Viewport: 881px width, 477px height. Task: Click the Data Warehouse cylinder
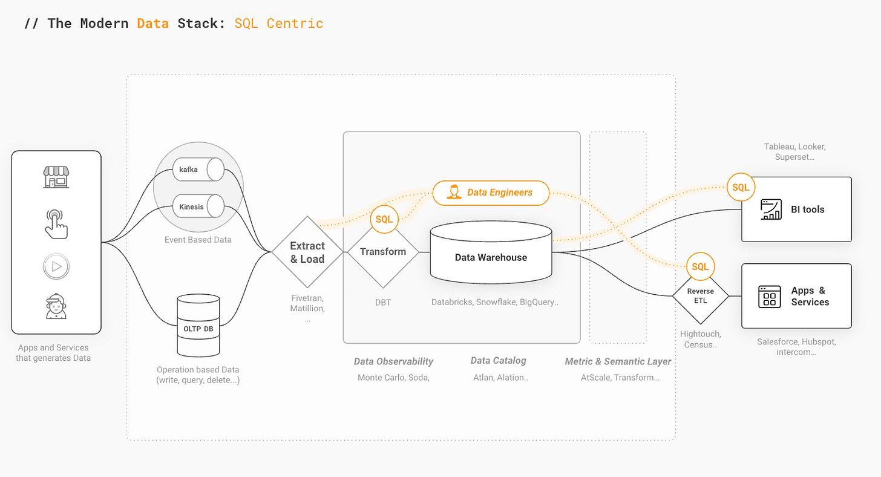(x=491, y=252)
